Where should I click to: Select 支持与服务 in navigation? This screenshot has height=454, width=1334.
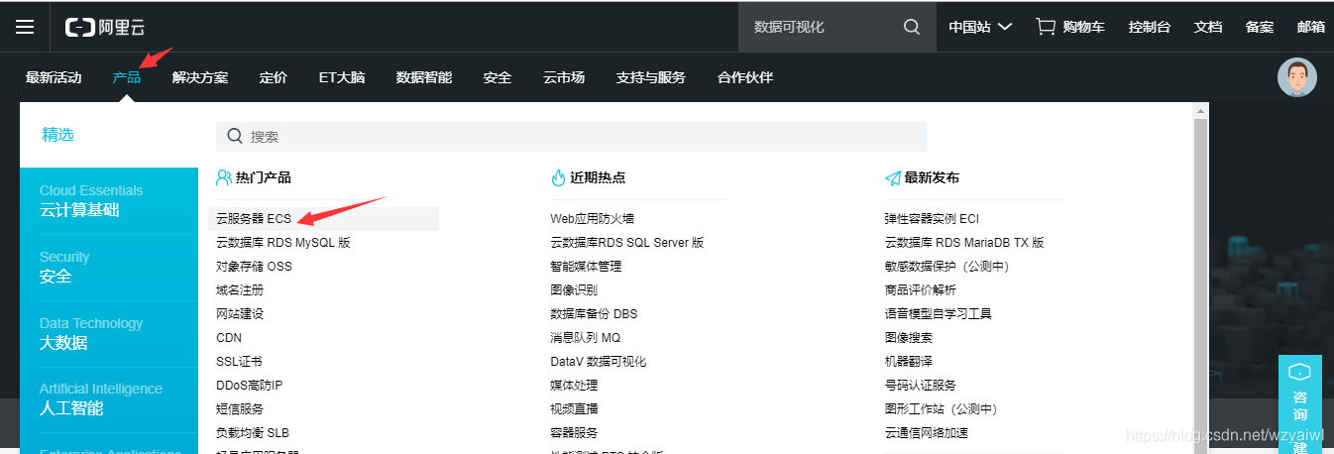651,77
